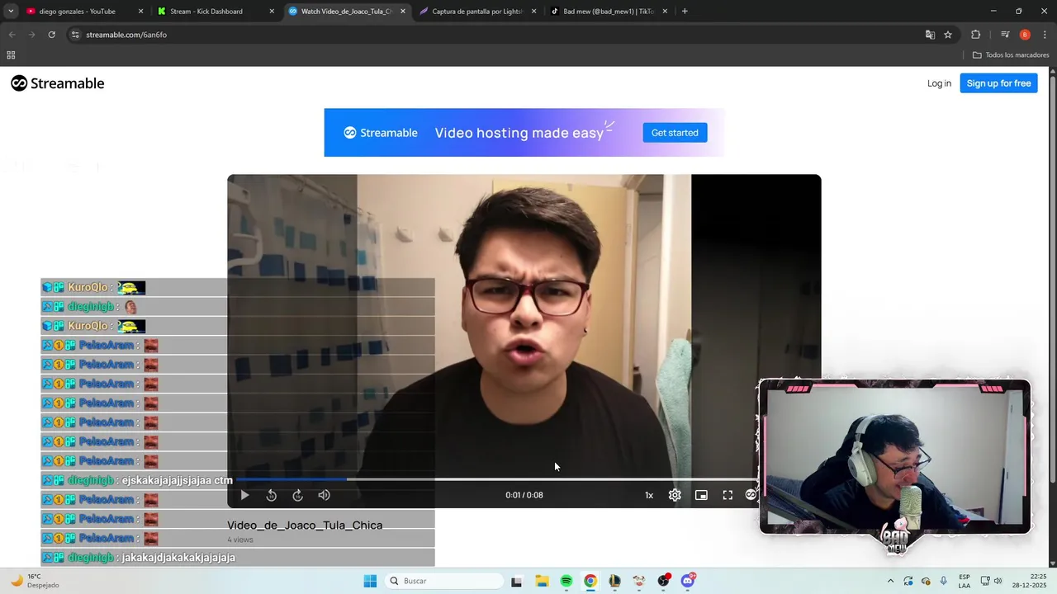Image resolution: width=1057 pixels, height=594 pixels.
Task: Click Sign up for free button
Action: click(x=998, y=83)
